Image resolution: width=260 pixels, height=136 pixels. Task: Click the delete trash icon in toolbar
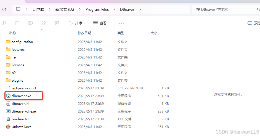[57, 23]
